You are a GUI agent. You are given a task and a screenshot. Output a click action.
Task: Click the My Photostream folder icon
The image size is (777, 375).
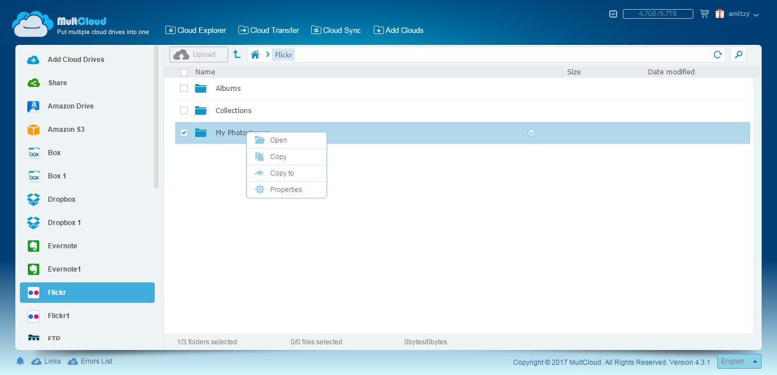click(x=201, y=132)
